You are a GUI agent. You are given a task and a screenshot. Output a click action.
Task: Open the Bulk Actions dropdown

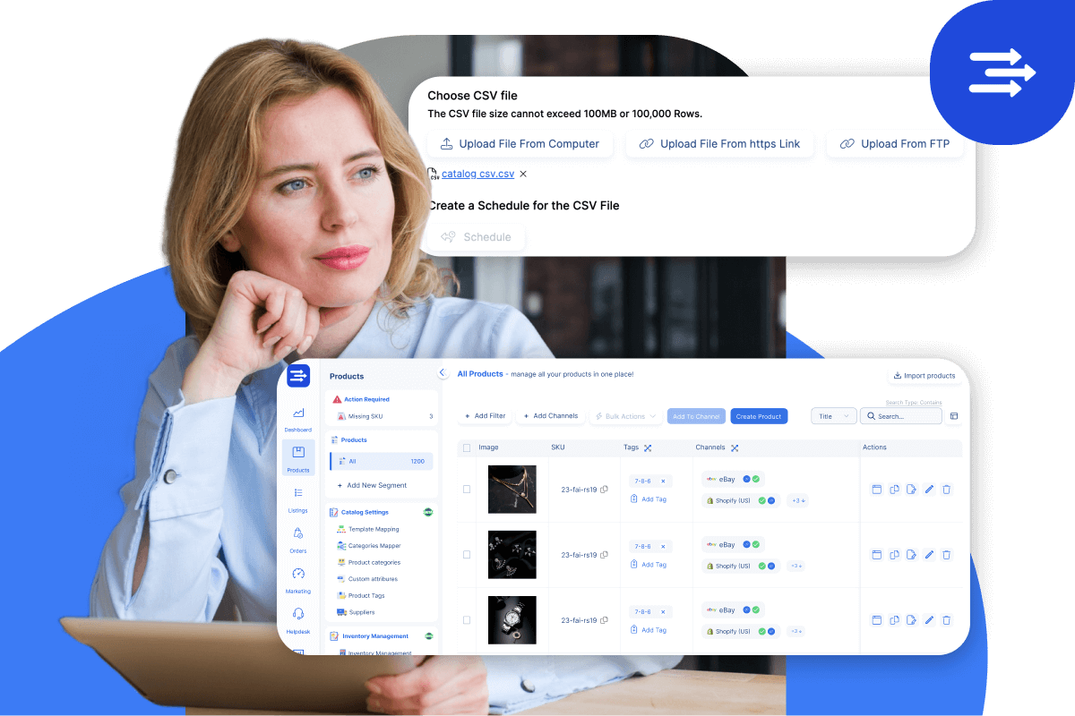click(x=625, y=415)
